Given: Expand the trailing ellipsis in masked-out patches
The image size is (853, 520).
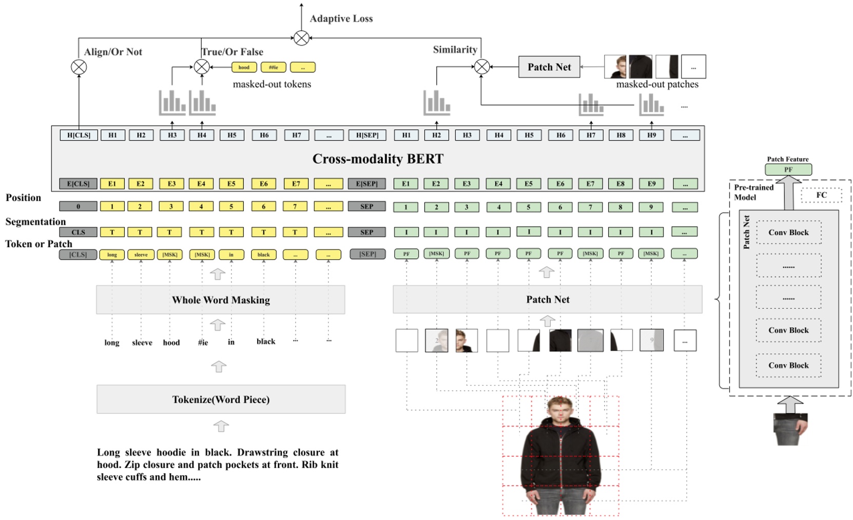Looking at the screenshot, I should 694,67.
